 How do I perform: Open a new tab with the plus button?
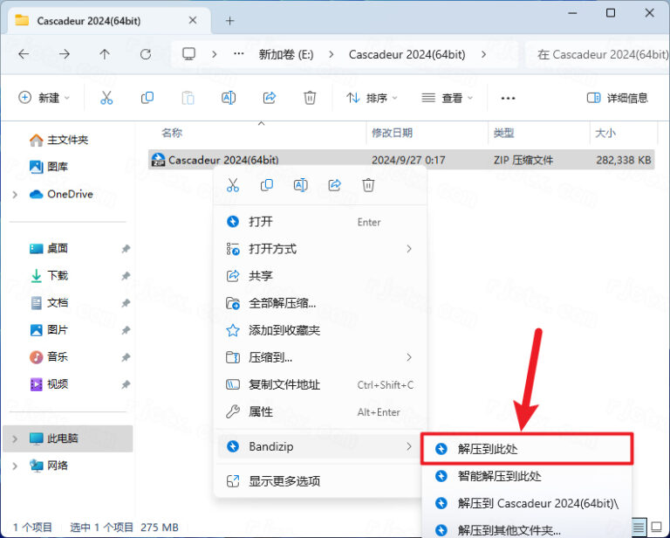(230, 20)
